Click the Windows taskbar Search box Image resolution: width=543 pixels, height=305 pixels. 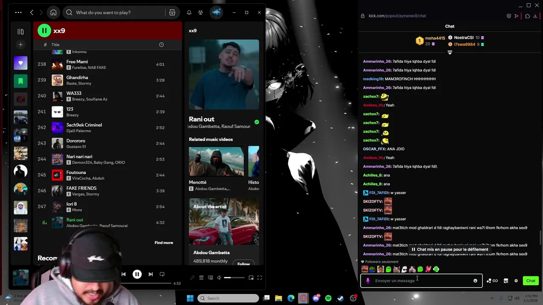point(228,298)
